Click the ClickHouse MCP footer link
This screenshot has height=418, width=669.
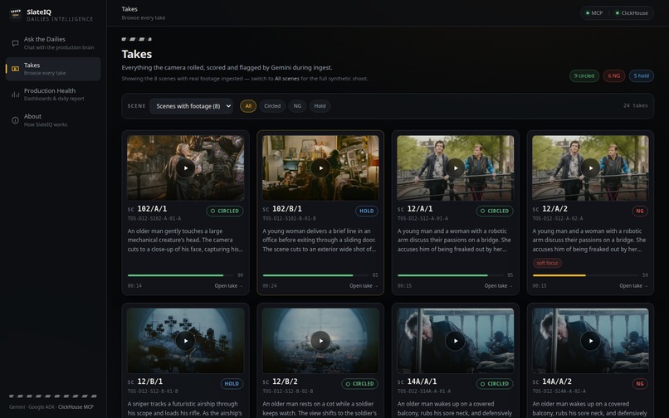tap(76, 407)
